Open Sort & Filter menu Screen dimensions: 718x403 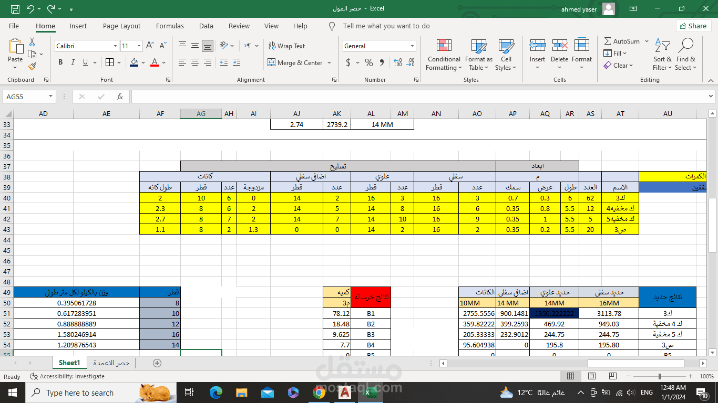click(x=663, y=55)
